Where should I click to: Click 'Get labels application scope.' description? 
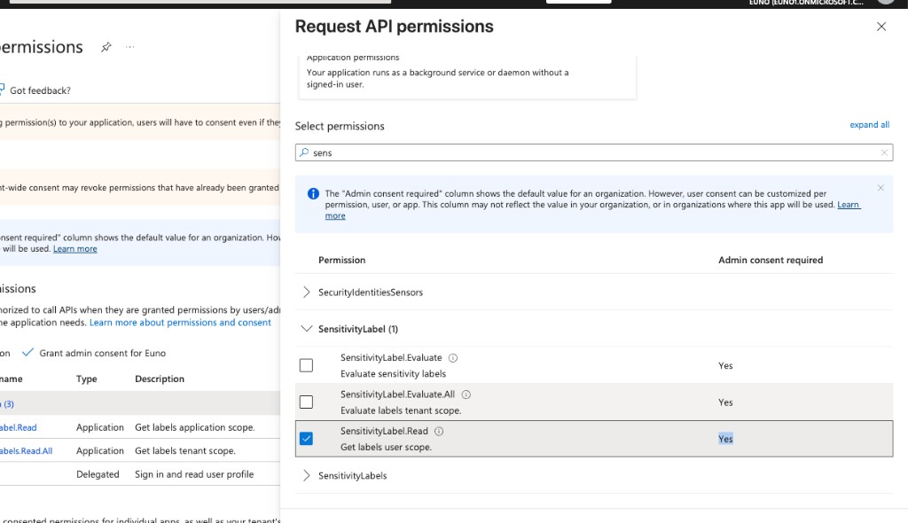(x=194, y=427)
